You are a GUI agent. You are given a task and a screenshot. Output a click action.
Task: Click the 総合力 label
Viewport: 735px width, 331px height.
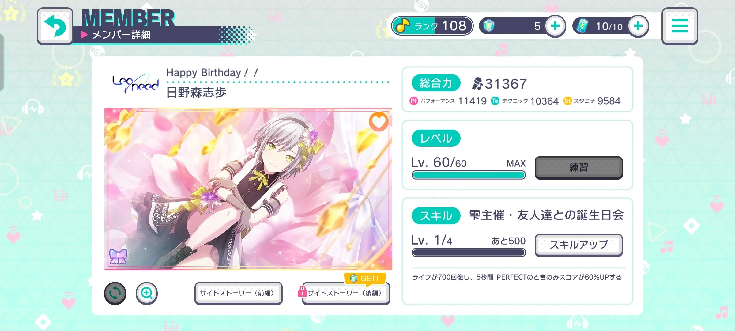(x=436, y=83)
